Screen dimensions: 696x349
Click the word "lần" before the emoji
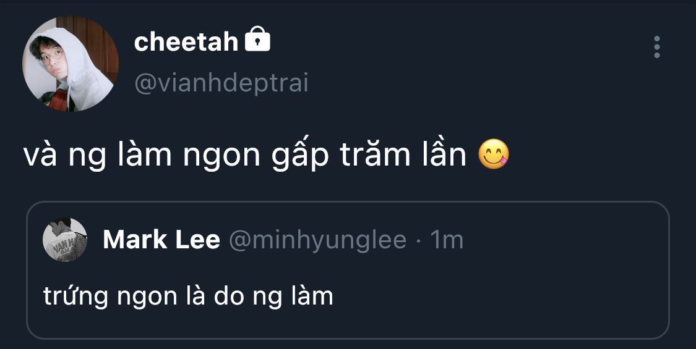[x=441, y=156]
